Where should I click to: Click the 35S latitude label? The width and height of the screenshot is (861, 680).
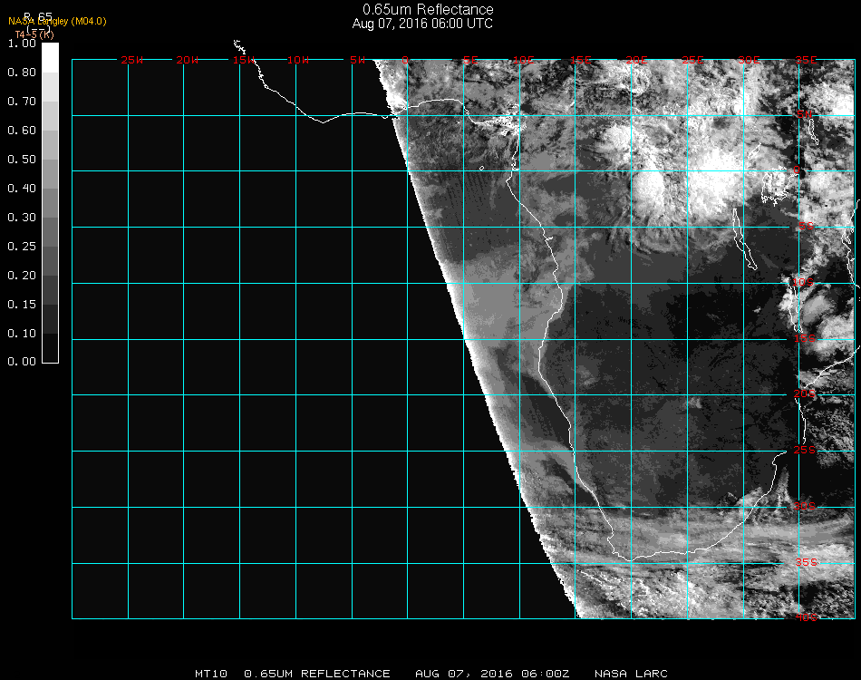pos(805,562)
